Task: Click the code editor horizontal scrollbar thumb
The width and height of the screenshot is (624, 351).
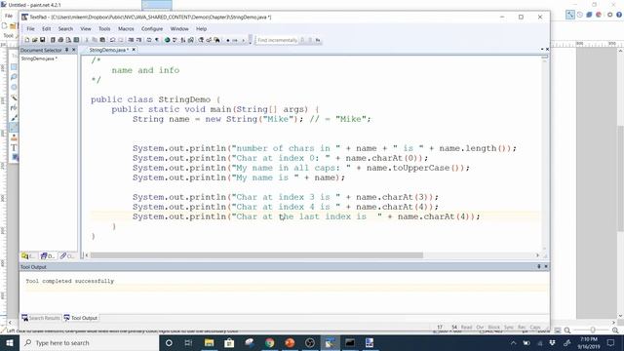Action: pos(256,255)
